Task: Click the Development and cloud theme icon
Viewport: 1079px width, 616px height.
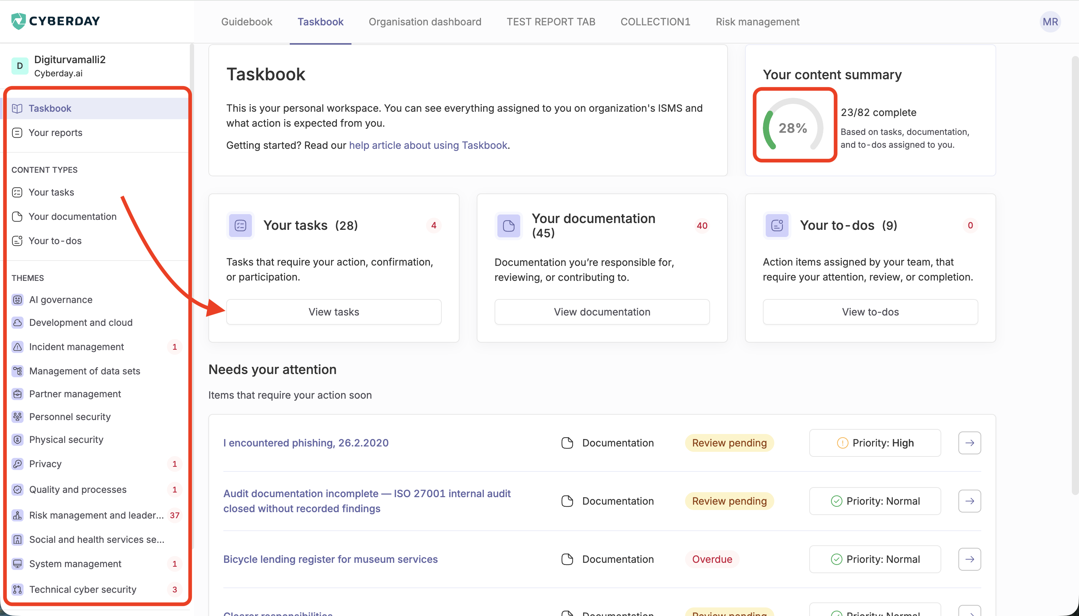Action: 17,322
